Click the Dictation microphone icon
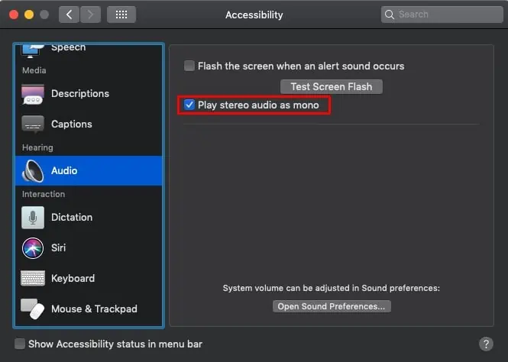Screen dimensions: 508x362 33,217
